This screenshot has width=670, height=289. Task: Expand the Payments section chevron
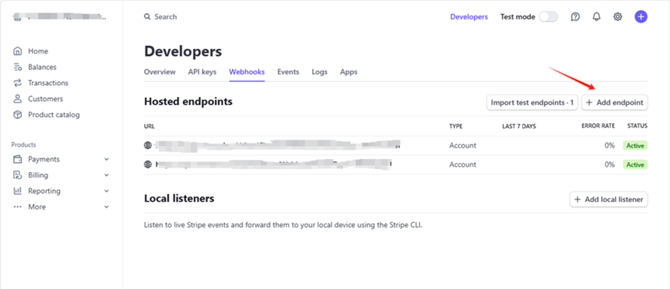click(107, 159)
